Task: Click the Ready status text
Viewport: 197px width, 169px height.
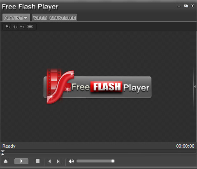Action: click(x=9, y=146)
